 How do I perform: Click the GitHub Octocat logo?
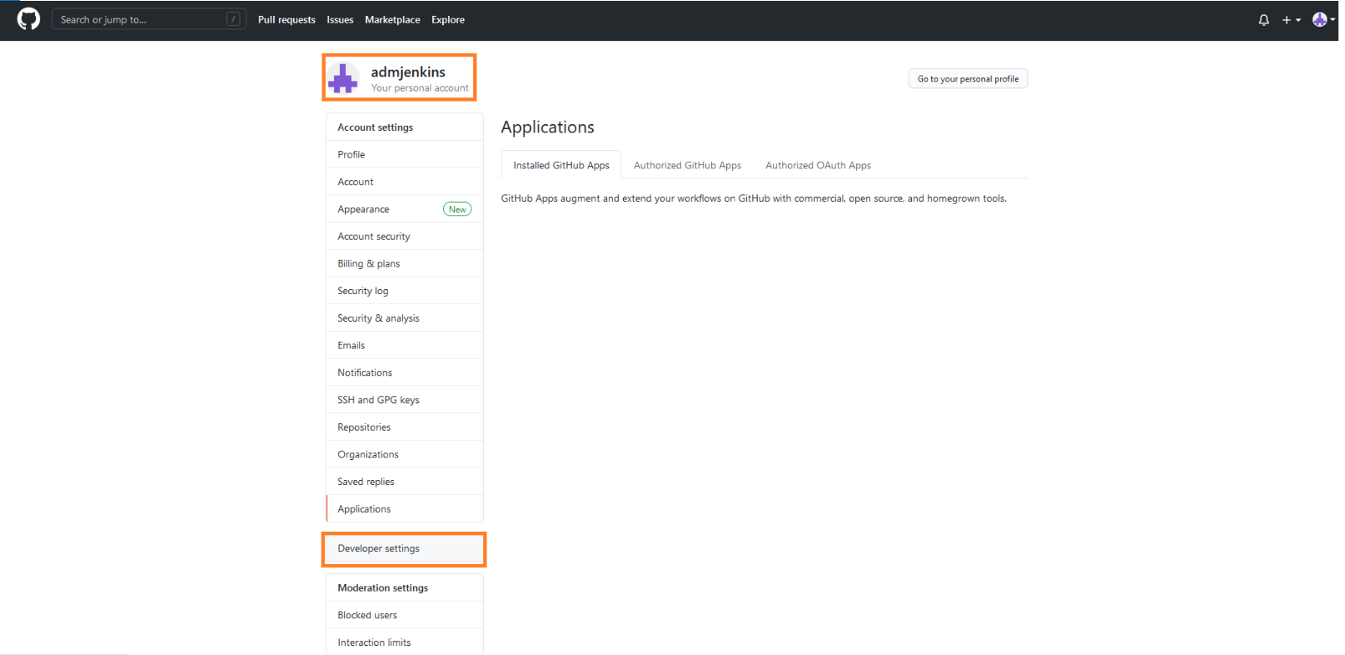tap(28, 19)
